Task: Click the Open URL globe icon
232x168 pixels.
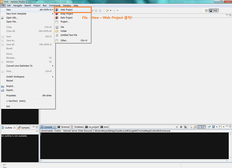Action: [3, 18]
